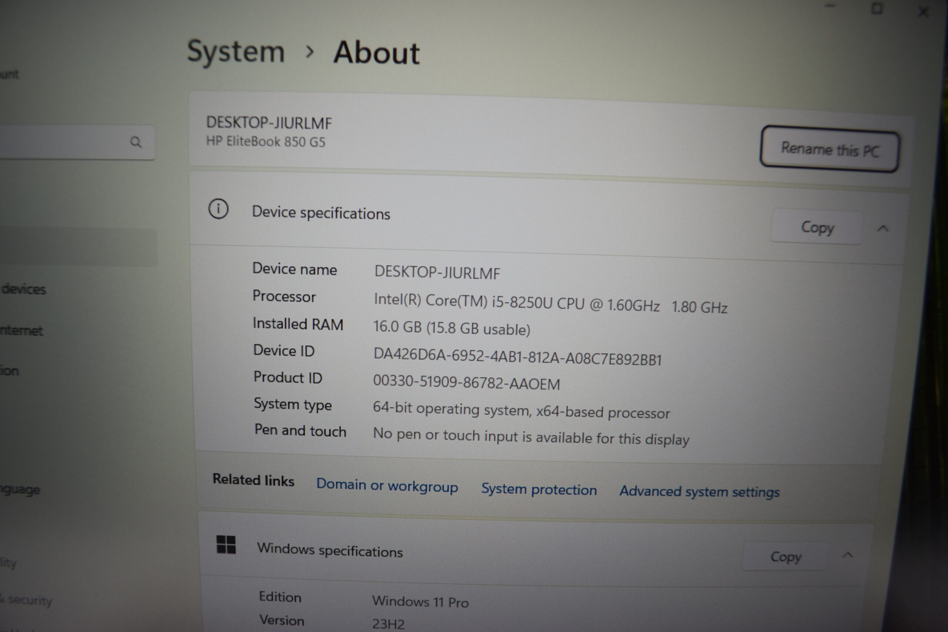Click the Device specifications heading
The height and width of the screenshot is (632, 948).
coord(321,213)
